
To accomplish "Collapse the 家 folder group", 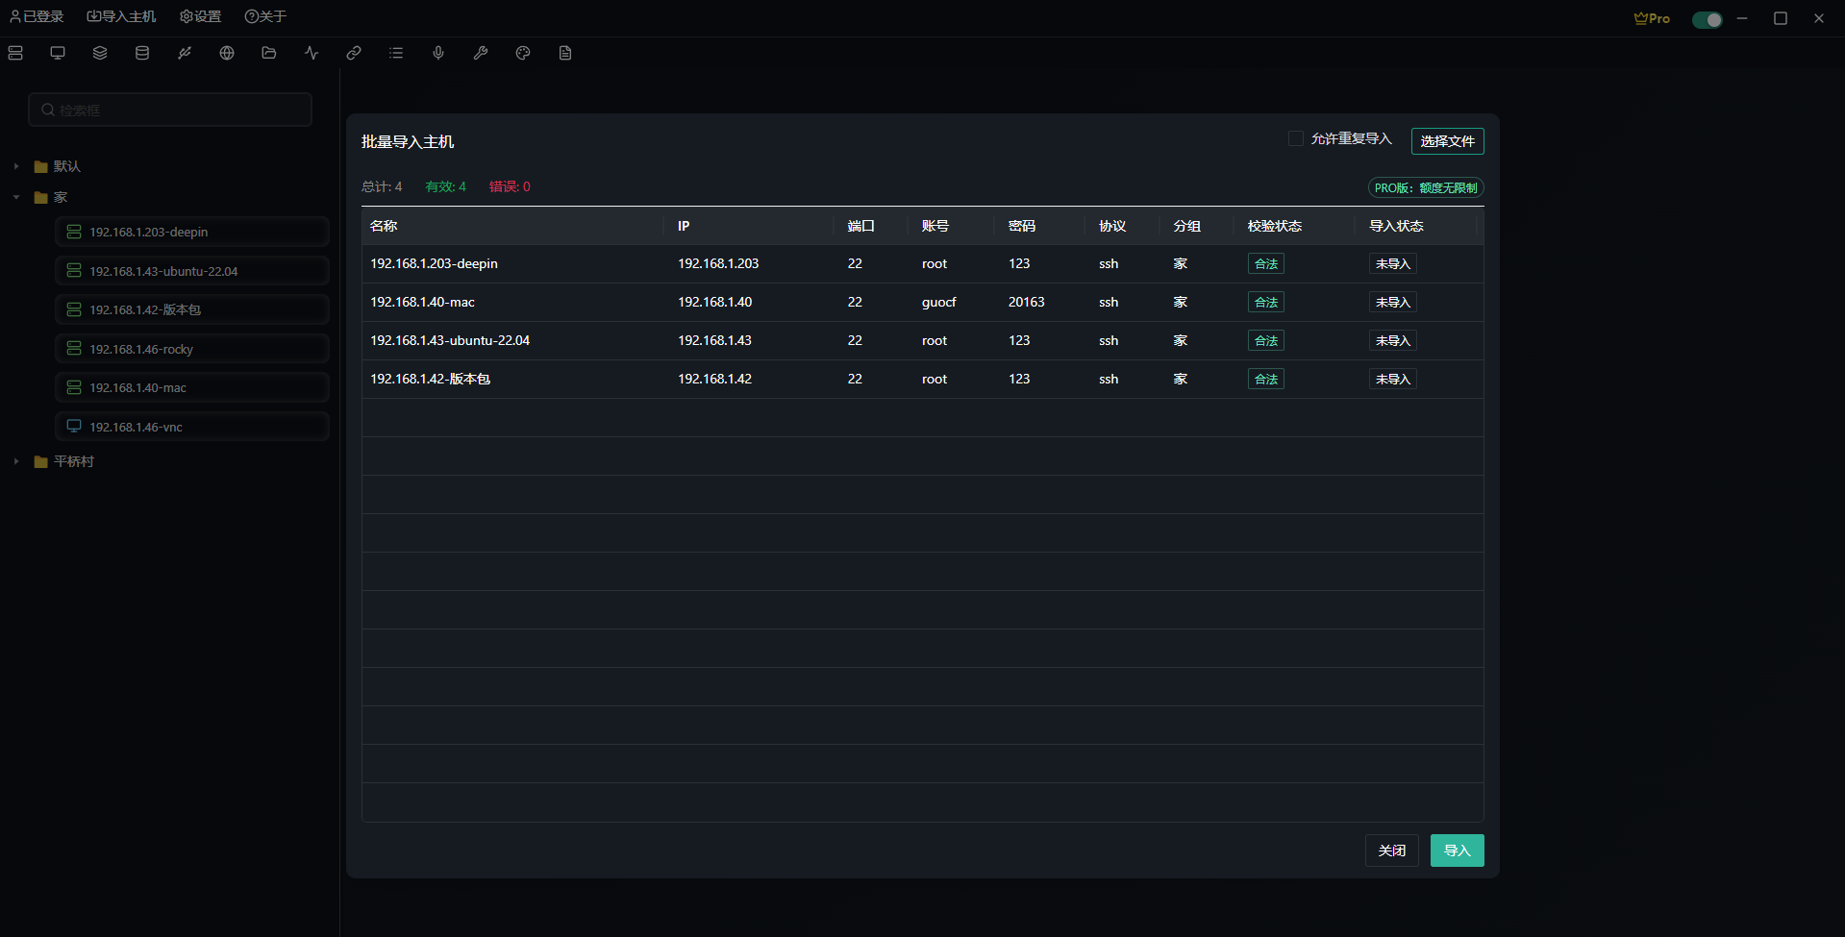I will click(16, 197).
